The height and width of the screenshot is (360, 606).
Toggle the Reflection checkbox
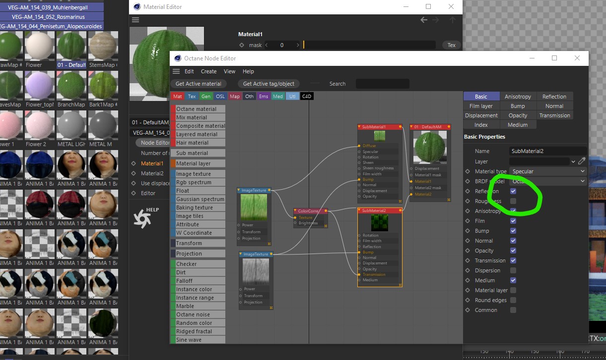click(513, 191)
